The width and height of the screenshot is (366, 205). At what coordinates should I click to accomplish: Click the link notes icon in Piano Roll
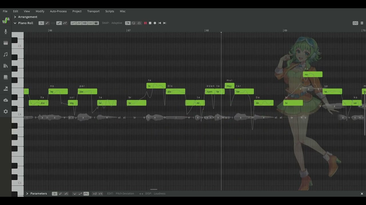point(53,23)
